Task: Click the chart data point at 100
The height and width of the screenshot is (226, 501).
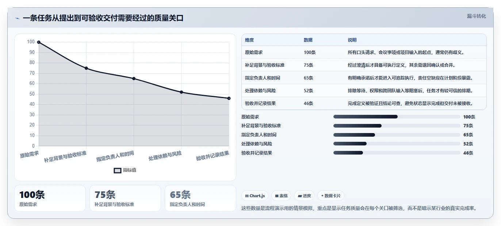Action: click(x=39, y=42)
